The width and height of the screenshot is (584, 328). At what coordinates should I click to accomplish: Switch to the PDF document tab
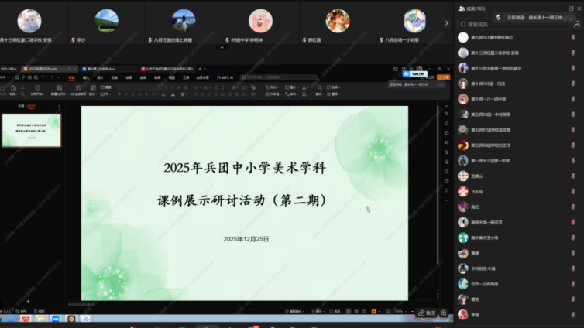(x=167, y=69)
